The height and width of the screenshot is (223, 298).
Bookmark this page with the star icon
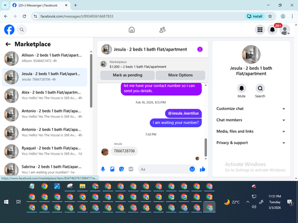coord(270,16)
